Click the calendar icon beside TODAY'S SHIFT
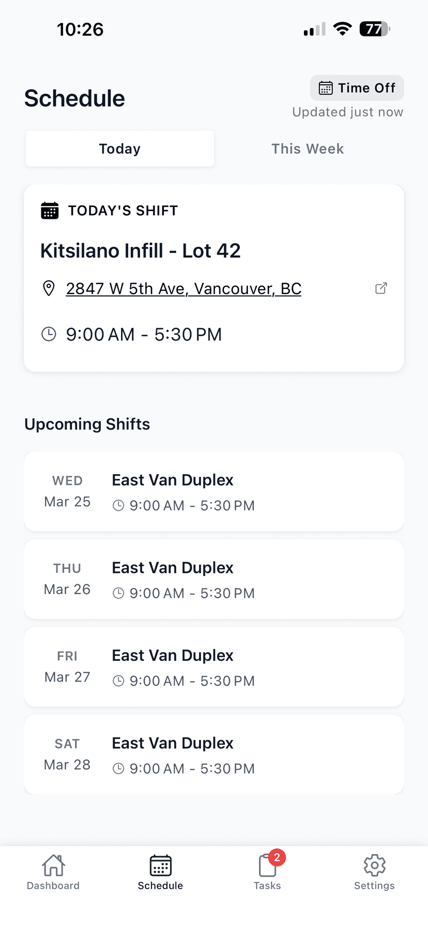 coord(49,210)
